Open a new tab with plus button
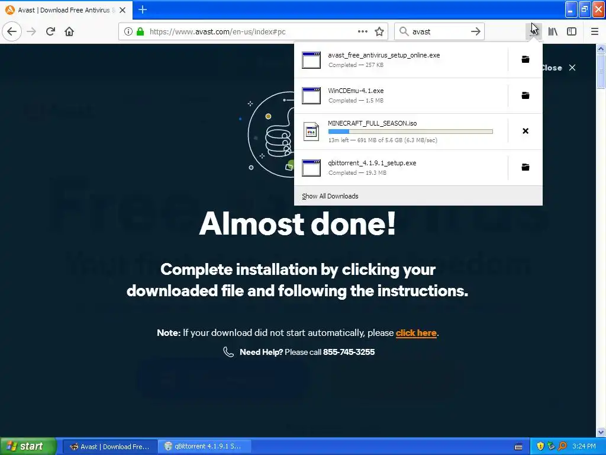 pyautogui.click(x=143, y=9)
